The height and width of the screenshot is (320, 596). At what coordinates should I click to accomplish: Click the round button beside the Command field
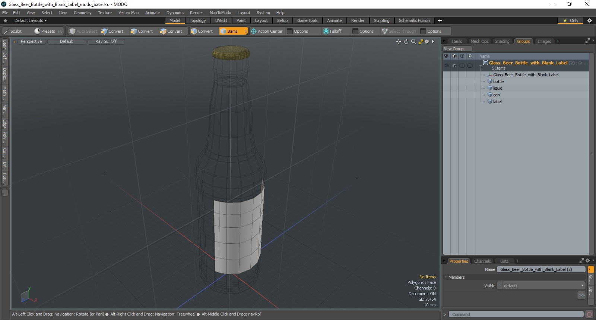click(x=589, y=314)
